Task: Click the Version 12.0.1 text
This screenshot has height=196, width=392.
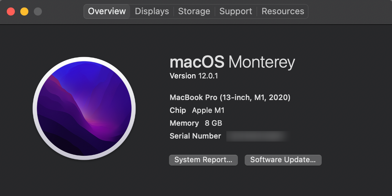Action: coord(194,76)
